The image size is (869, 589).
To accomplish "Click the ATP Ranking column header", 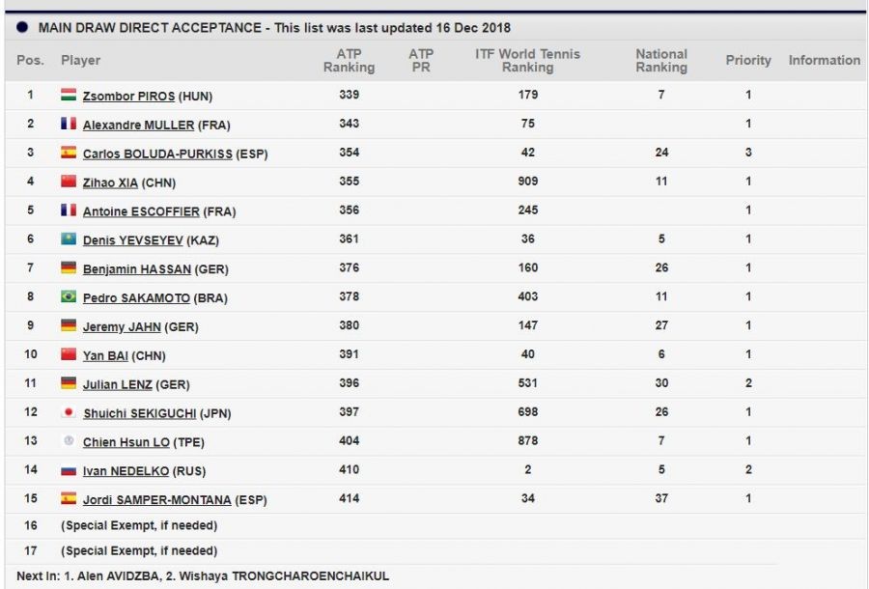I will click(349, 60).
